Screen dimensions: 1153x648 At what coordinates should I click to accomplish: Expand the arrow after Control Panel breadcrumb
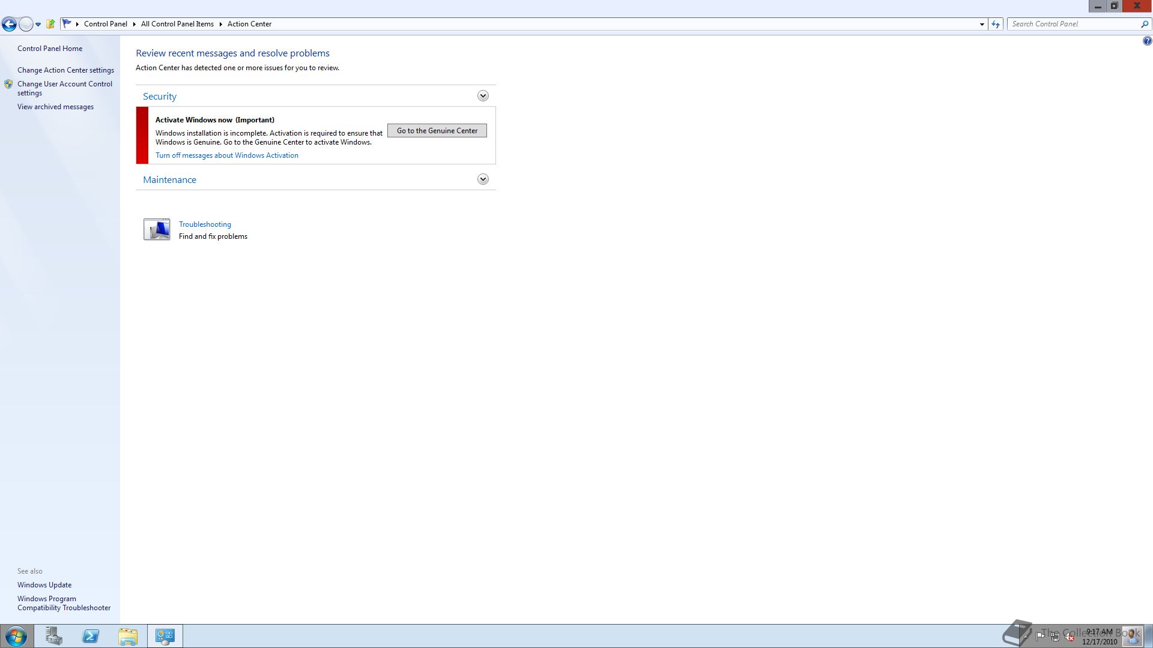134,24
